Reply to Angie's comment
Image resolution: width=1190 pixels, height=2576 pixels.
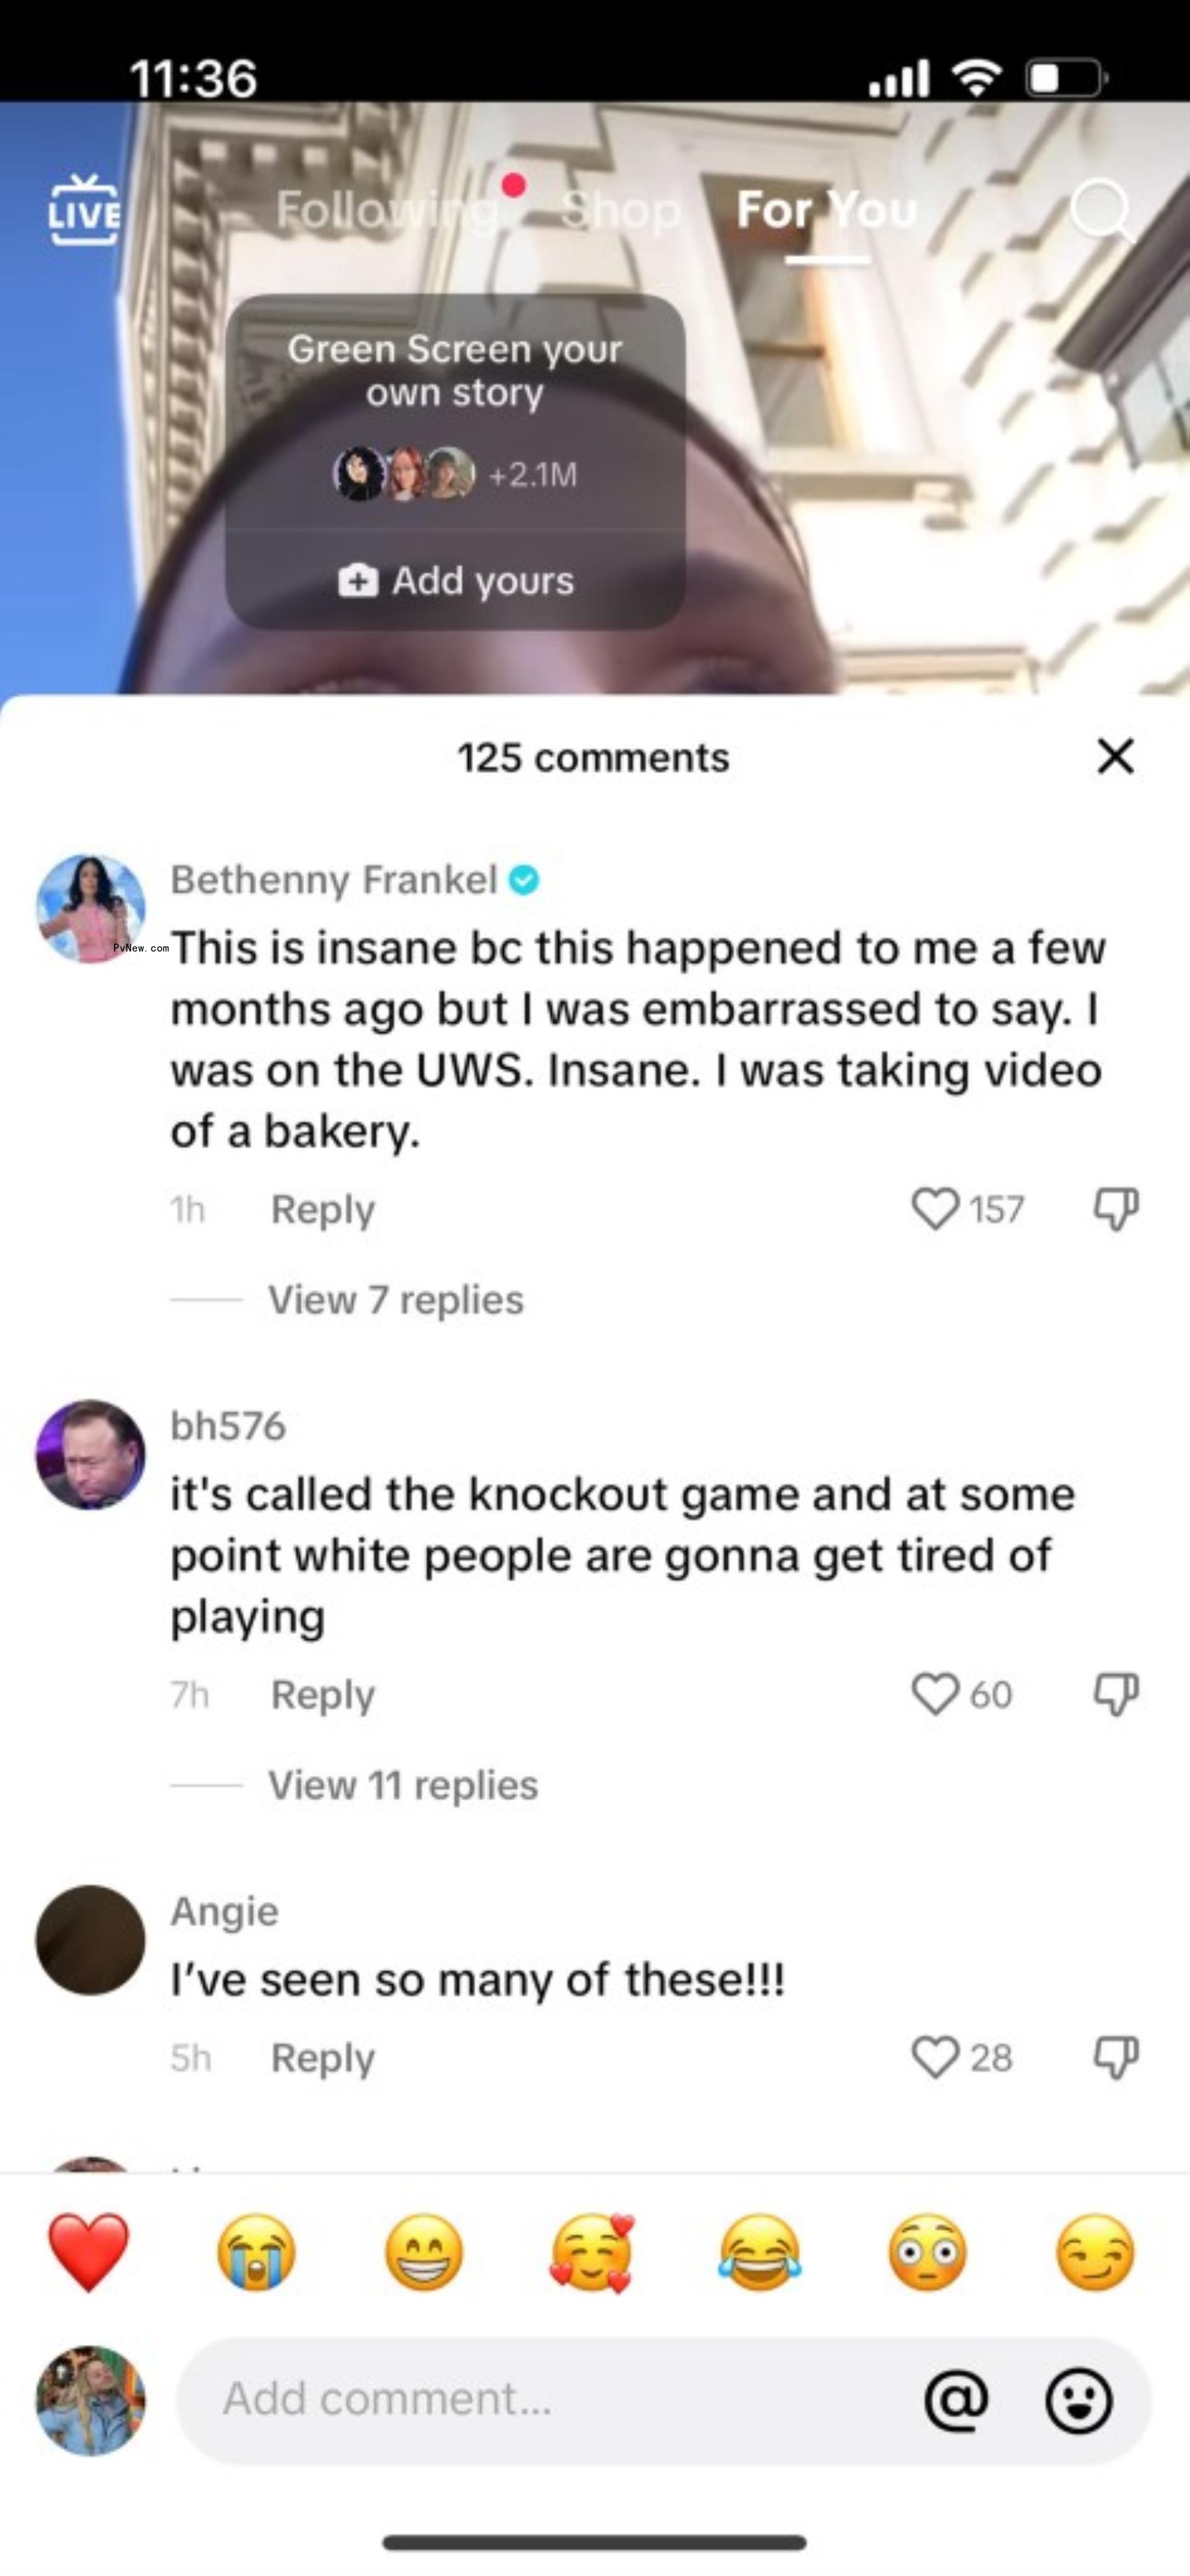point(323,2057)
